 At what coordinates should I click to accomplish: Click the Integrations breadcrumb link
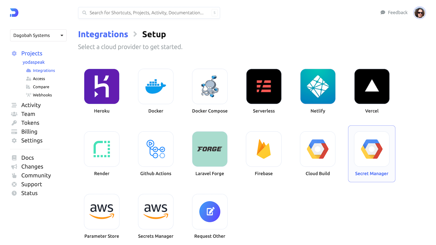pos(103,34)
